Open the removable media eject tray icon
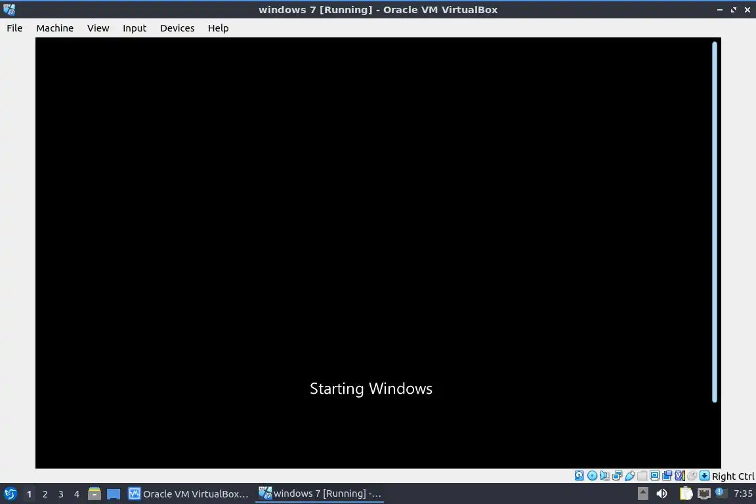Image resolution: width=756 pixels, height=504 pixels. click(x=642, y=493)
